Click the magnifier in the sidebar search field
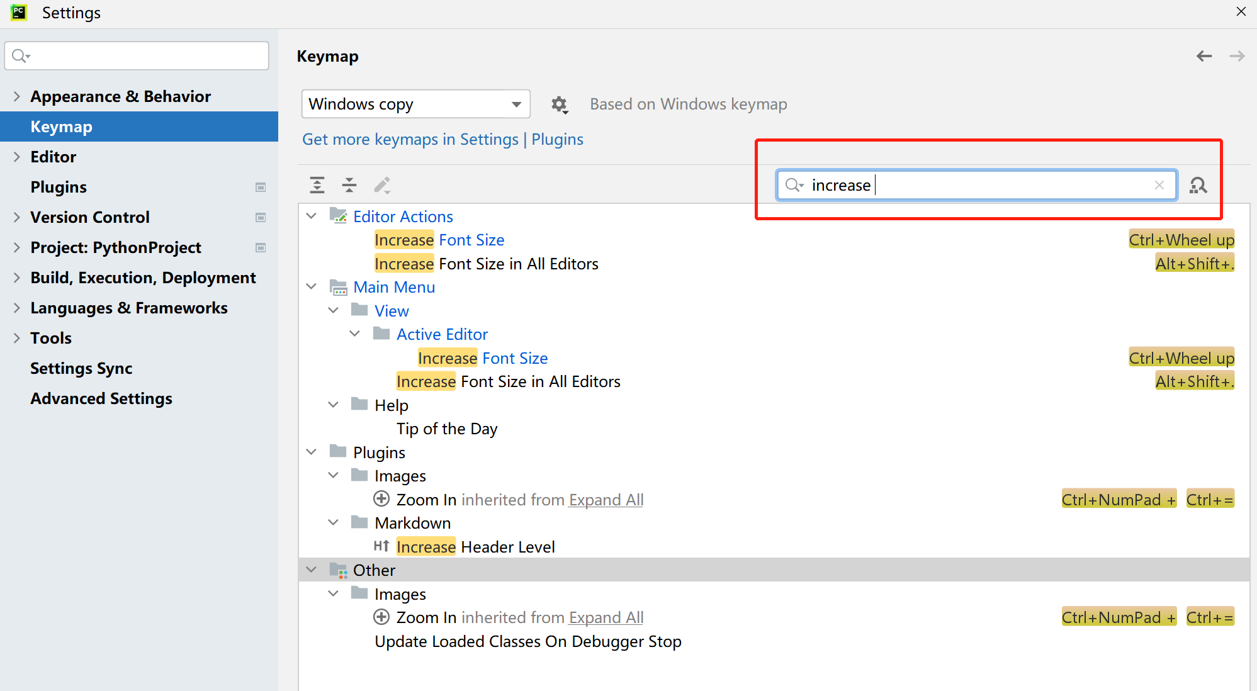1257x691 pixels. coord(20,55)
